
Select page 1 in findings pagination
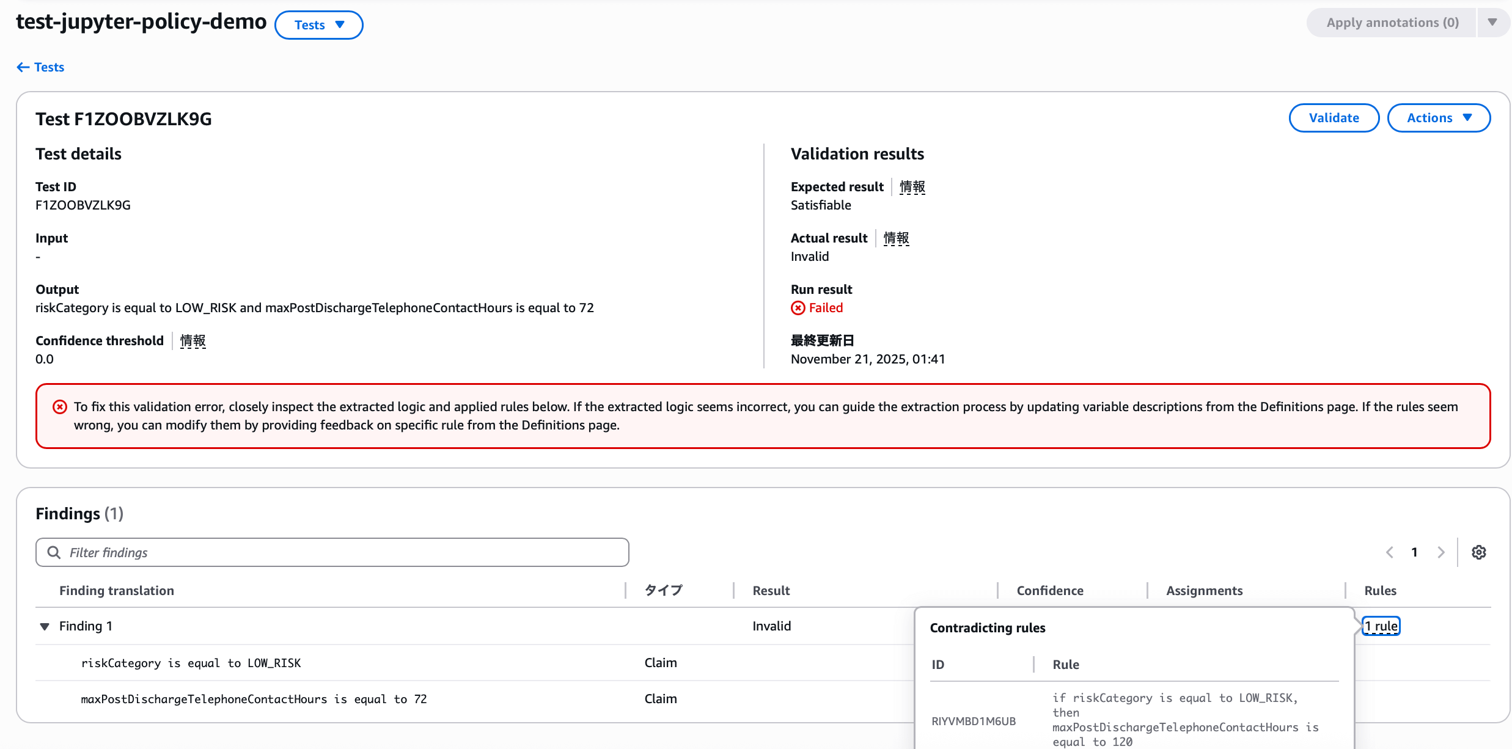tap(1414, 552)
